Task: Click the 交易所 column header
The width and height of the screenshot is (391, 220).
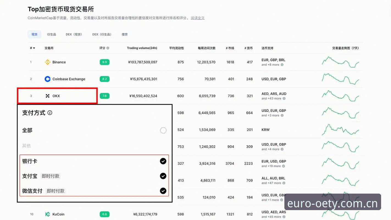Action: 49,48
